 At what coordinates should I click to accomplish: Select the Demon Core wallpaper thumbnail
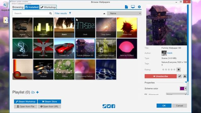coord(127,28)
